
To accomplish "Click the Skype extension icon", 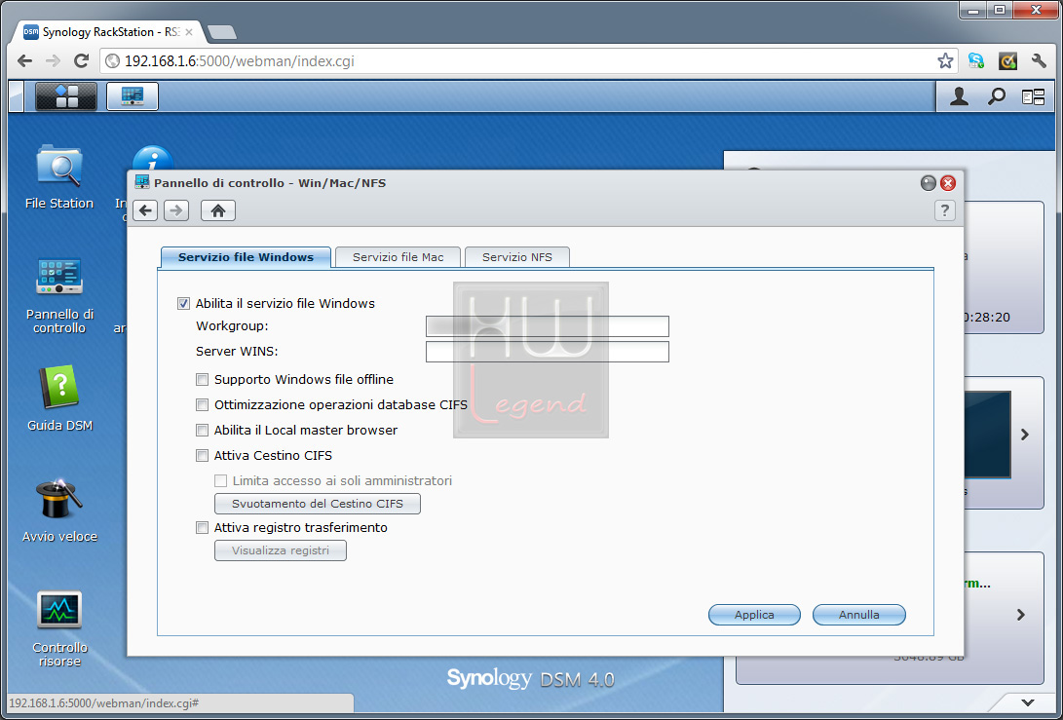I will click(x=976, y=61).
